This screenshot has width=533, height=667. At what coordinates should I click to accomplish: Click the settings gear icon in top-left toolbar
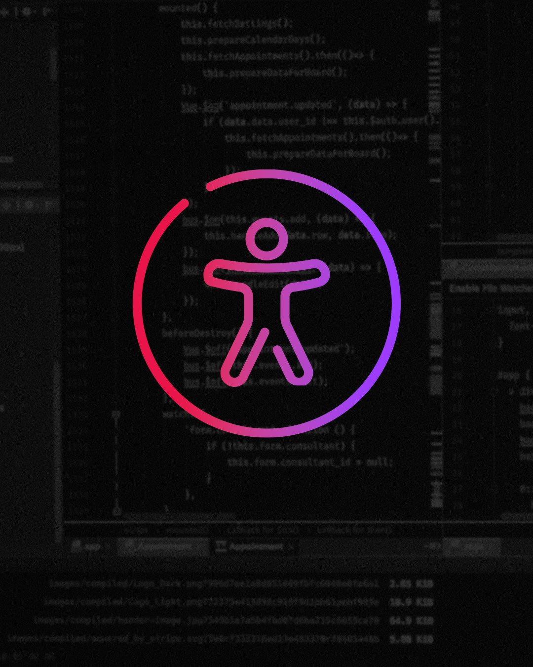(x=27, y=11)
